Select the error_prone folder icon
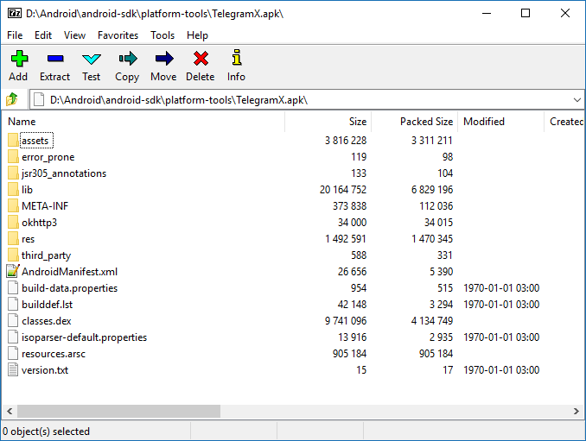 tap(13, 157)
